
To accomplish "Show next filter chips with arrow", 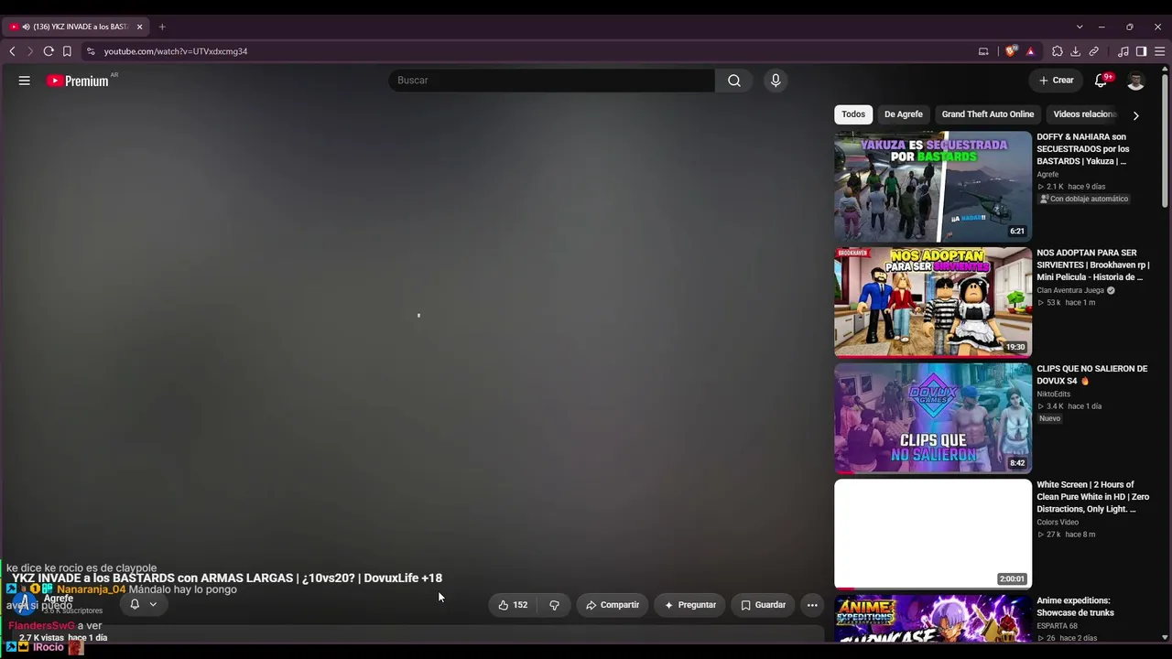I will pyautogui.click(x=1135, y=115).
